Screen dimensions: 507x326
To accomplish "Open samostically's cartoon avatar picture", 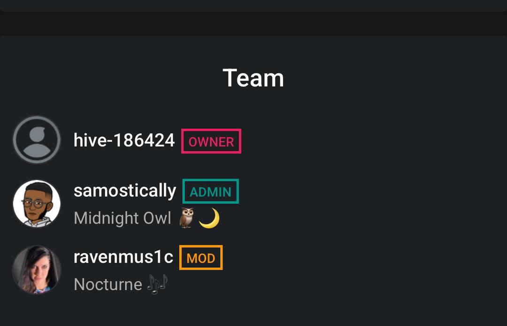I will [37, 203].
